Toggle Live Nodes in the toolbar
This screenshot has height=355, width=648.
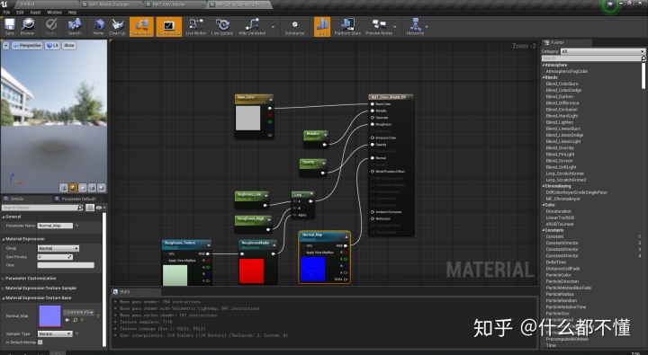[x=195, y=26]
